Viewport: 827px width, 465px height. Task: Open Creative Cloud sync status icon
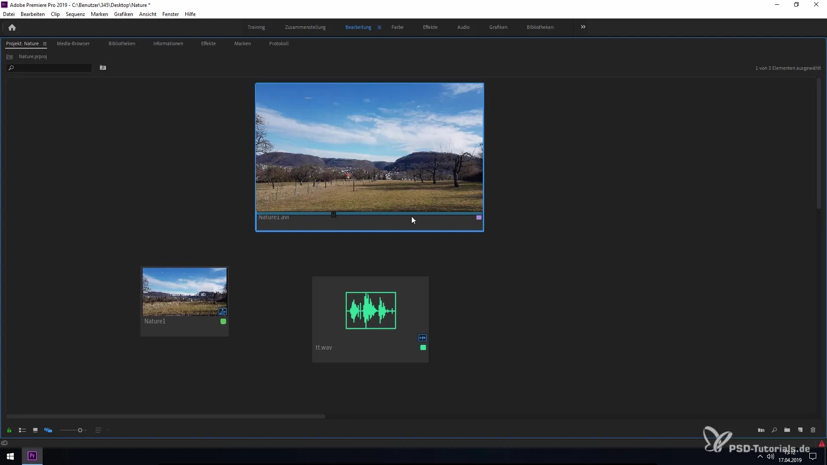click(4, 443)
